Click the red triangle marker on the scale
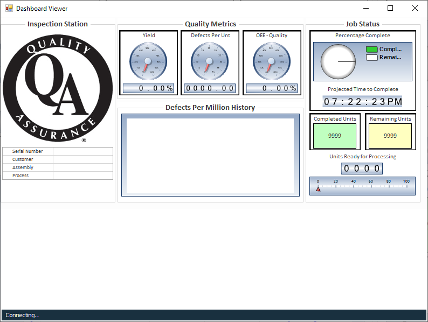 pos(318,189)
